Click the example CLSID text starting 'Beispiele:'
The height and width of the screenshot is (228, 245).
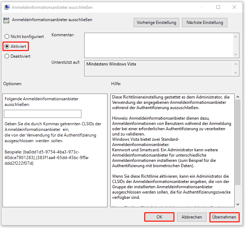point(47,158)
